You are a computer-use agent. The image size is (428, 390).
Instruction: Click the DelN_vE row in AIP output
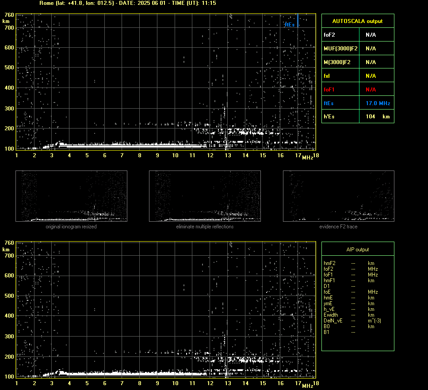(x=352, y=321)
